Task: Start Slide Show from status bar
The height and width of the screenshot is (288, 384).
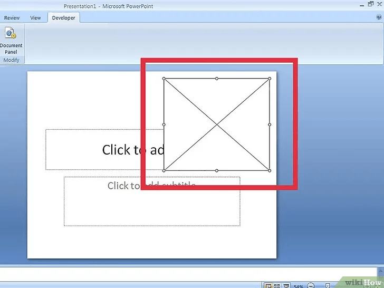Action: pos(286,285)
